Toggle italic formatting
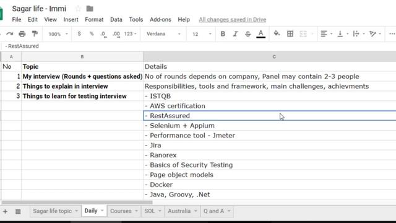Screen dimensions: 396x223 tap(235, 33)
